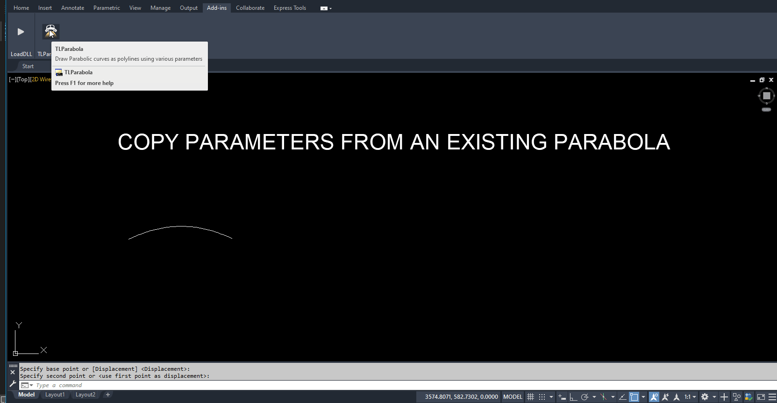Viewport: 777px width, 403px height.
Task: Click the LoadDLL play icon
Action: click(21, 32)
